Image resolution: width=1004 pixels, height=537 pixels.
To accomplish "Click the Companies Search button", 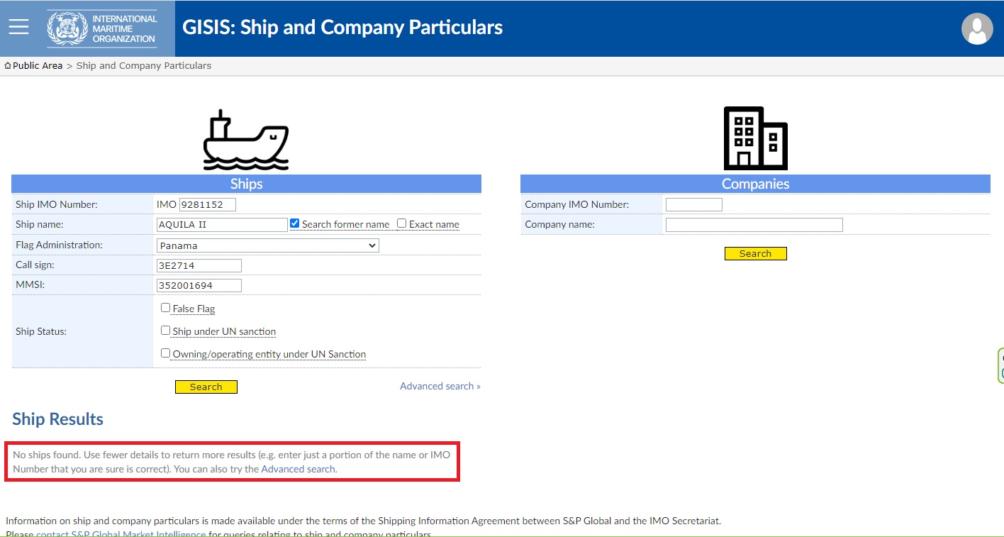I will coord(755,253).
